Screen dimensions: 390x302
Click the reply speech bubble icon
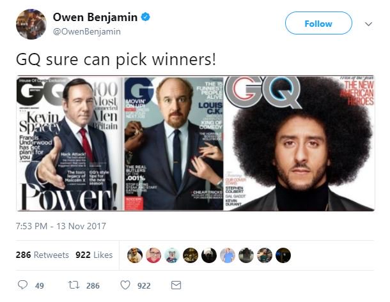[22, 285]
